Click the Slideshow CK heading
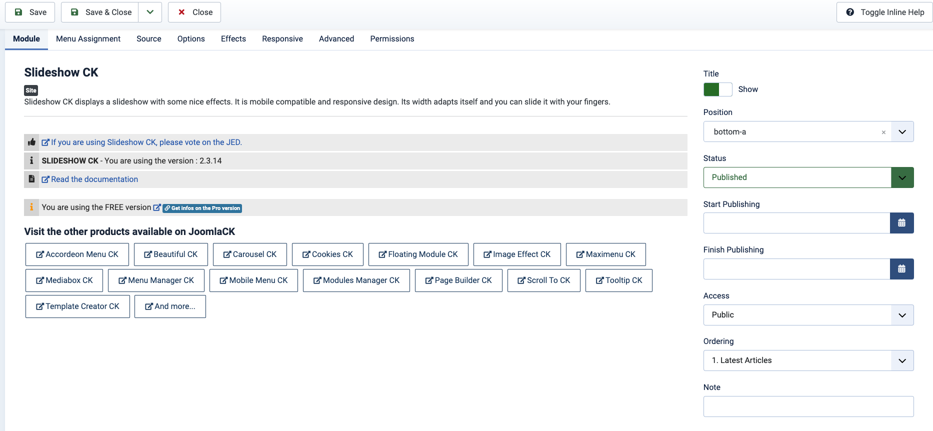Image resolution: width=933 pixels, height=431 pixels. tap(61, 72)
